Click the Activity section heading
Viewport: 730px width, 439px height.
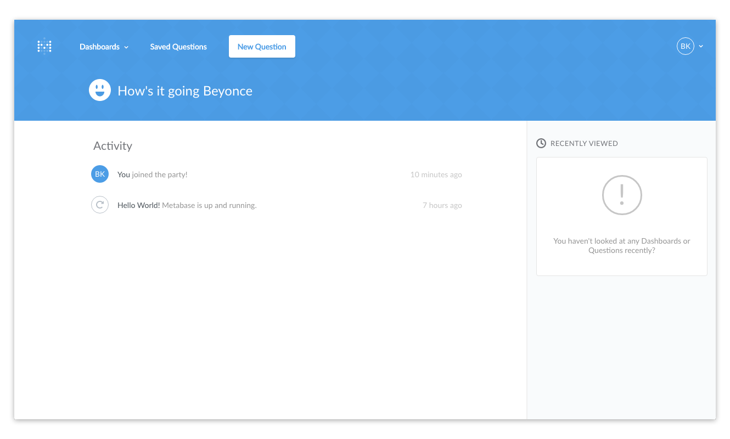point(113,145)
